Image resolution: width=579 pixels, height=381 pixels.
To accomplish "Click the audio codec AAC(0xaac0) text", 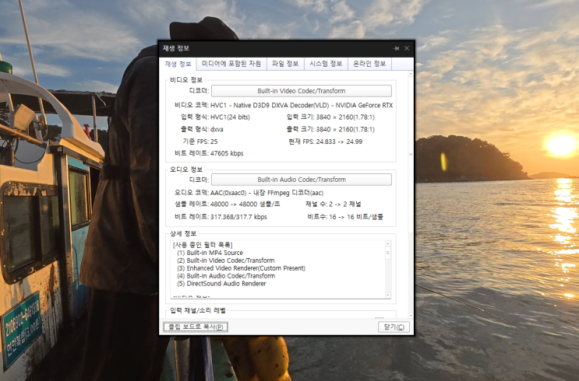I will (x=267, y=193).
